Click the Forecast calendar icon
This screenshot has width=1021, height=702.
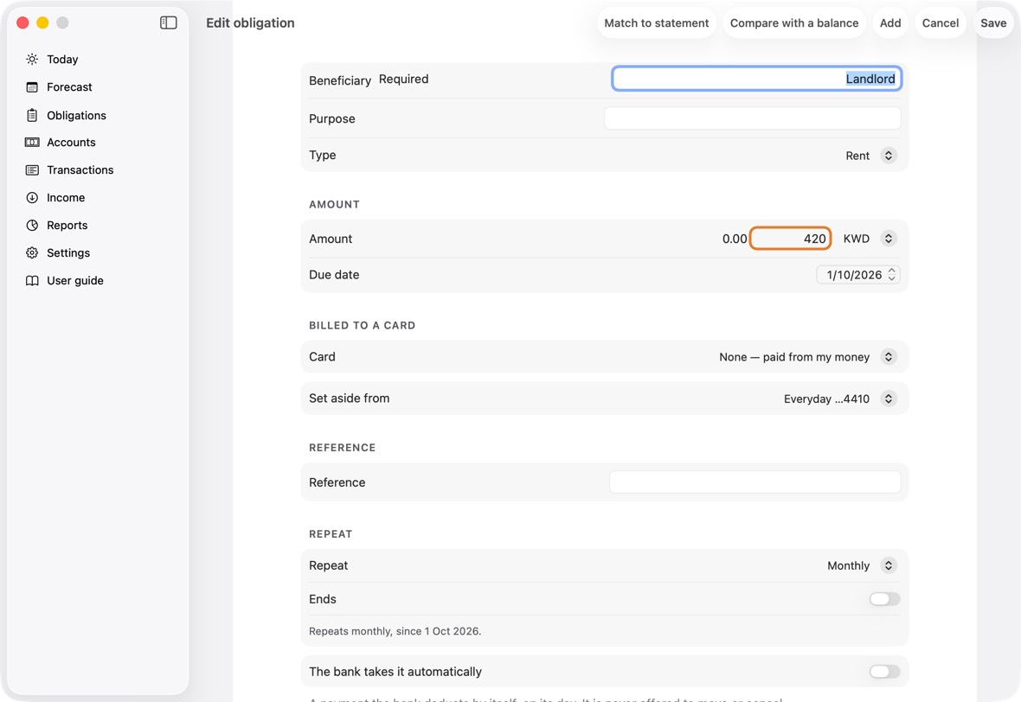pyautogui.click(x=32, y=87)
